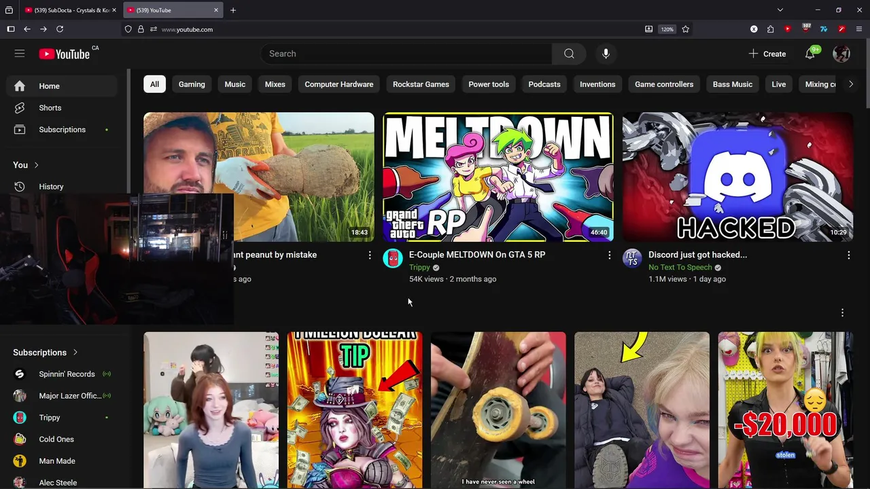
Task: Open the Discord HACKED thumbnail
Action: pos(737,177)
